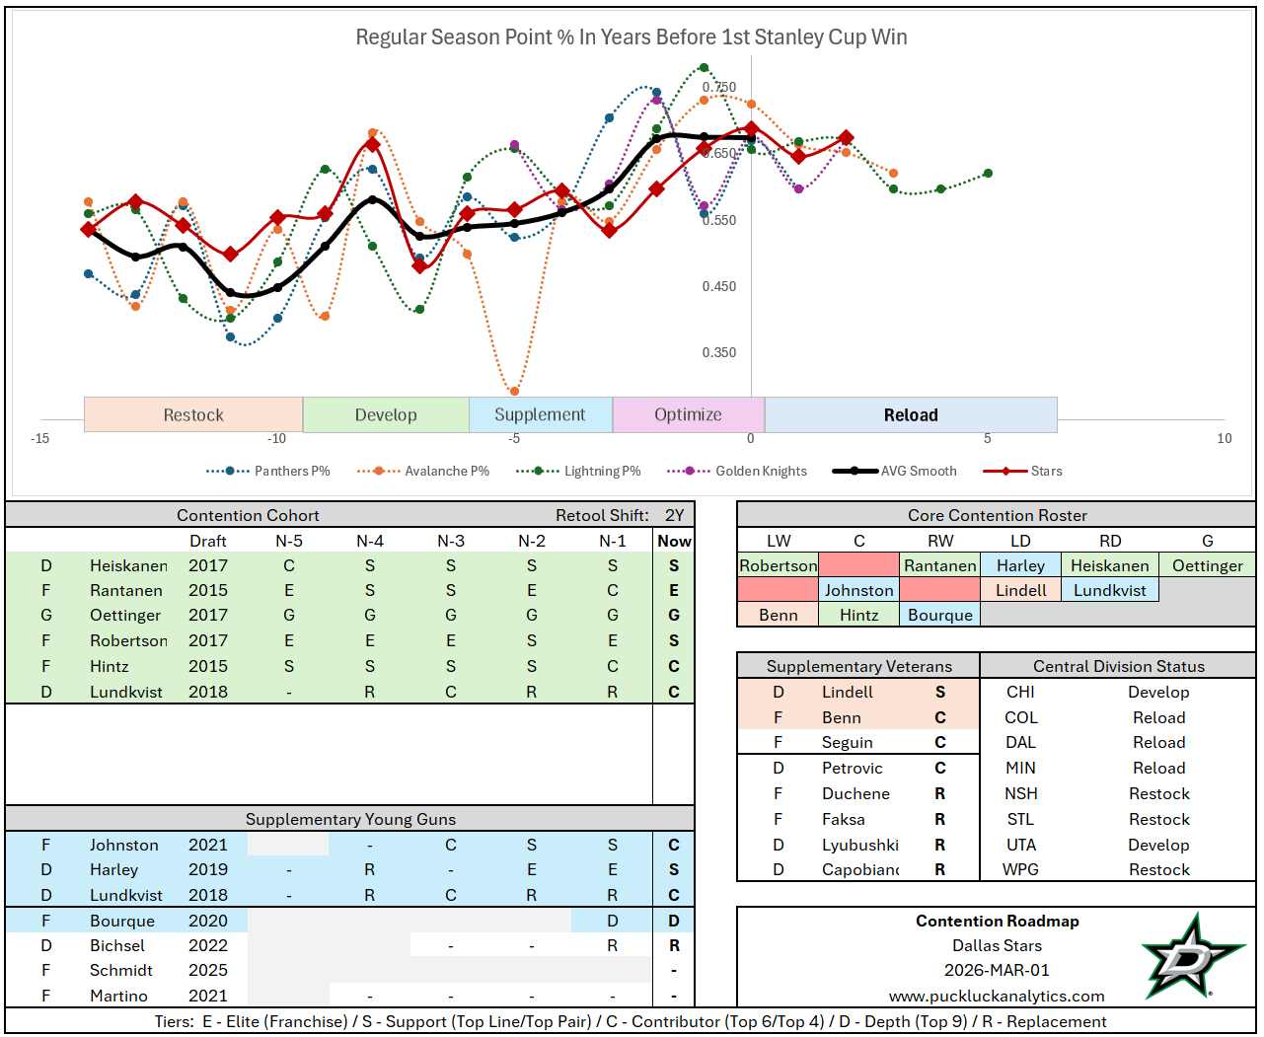Image resolution: width=1264 pixels, height=1037 pixels.
Task: Select the Johnston row in Young Guns
Action: pos(124,845)
